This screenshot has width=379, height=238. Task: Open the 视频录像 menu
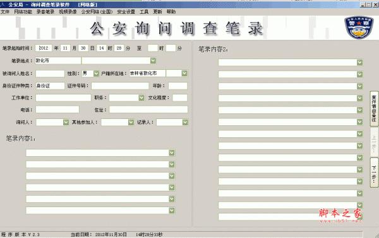tap(68, 12)
